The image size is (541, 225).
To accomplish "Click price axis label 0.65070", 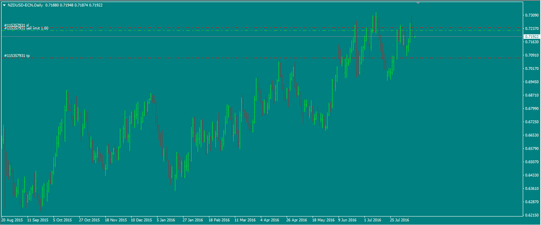I will 531,162.
